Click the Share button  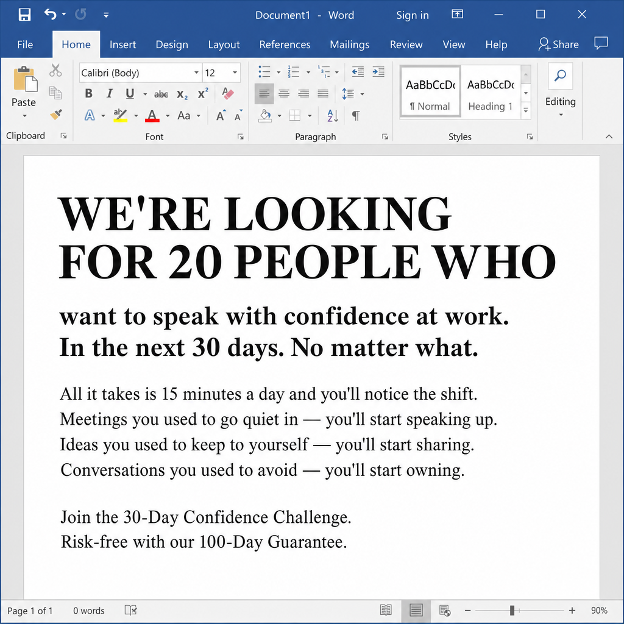[x=558, y=44]
